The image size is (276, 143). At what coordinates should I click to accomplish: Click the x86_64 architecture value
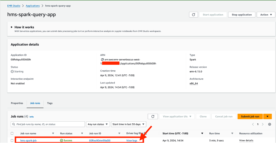(x=194, y=84)
